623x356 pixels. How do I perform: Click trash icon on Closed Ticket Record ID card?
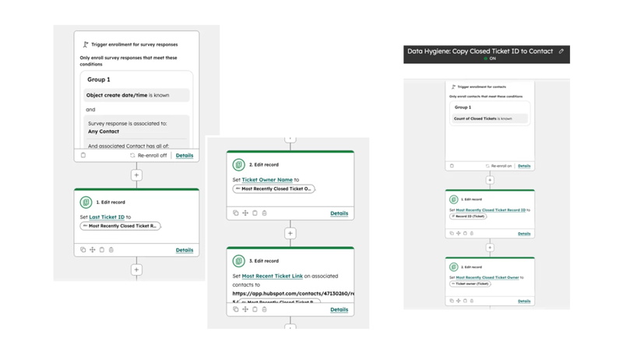click(472, 233)
